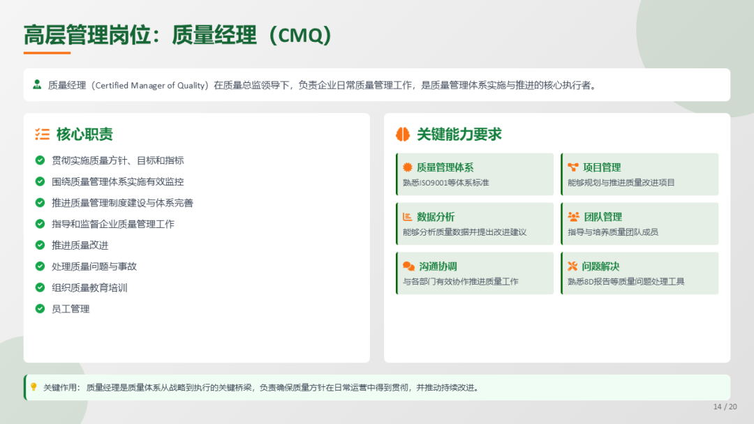Click the slide title 高层管理岗位：质量经理（CMQ）

(177, 35)
